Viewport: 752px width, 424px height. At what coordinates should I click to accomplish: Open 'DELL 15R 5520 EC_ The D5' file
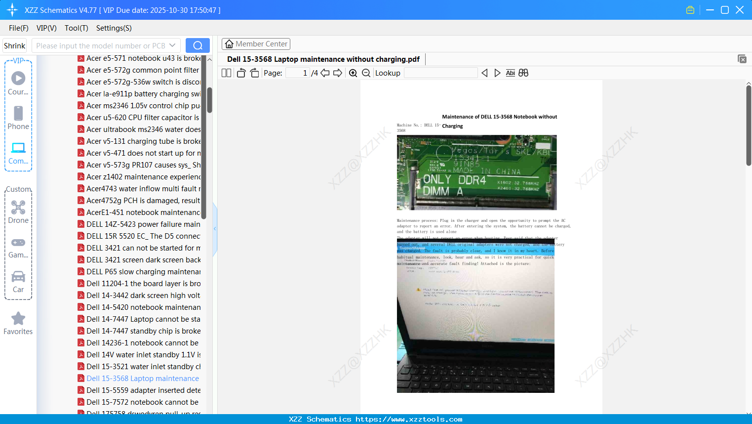(x=139, y=236)
